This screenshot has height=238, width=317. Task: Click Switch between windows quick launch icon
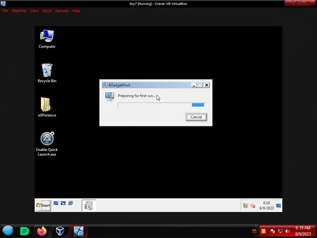tap(63, 203)
